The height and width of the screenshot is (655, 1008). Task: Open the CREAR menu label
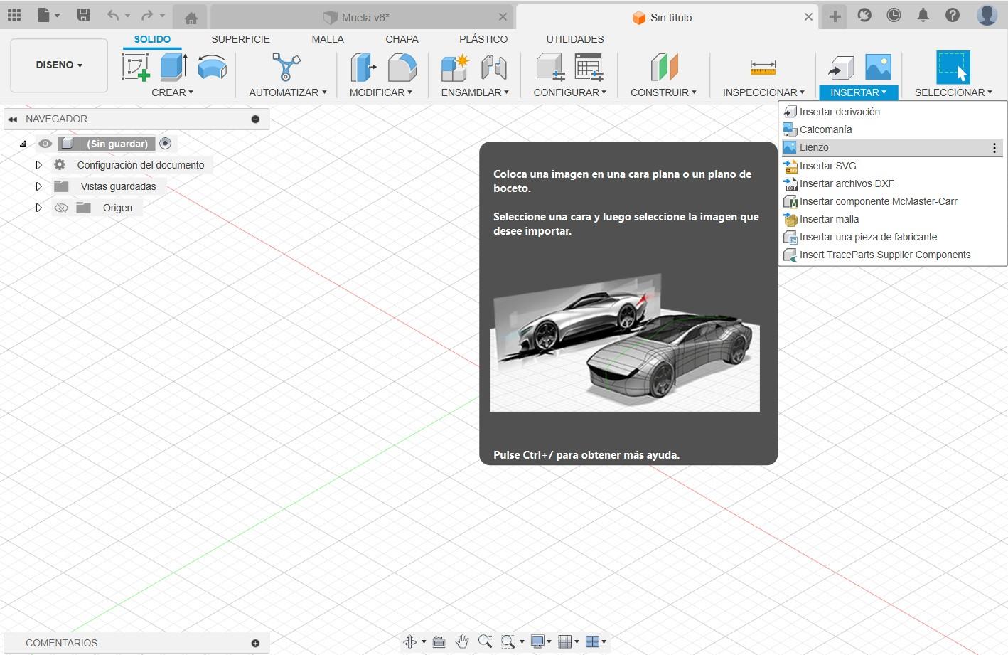click(x=172, y=92)
